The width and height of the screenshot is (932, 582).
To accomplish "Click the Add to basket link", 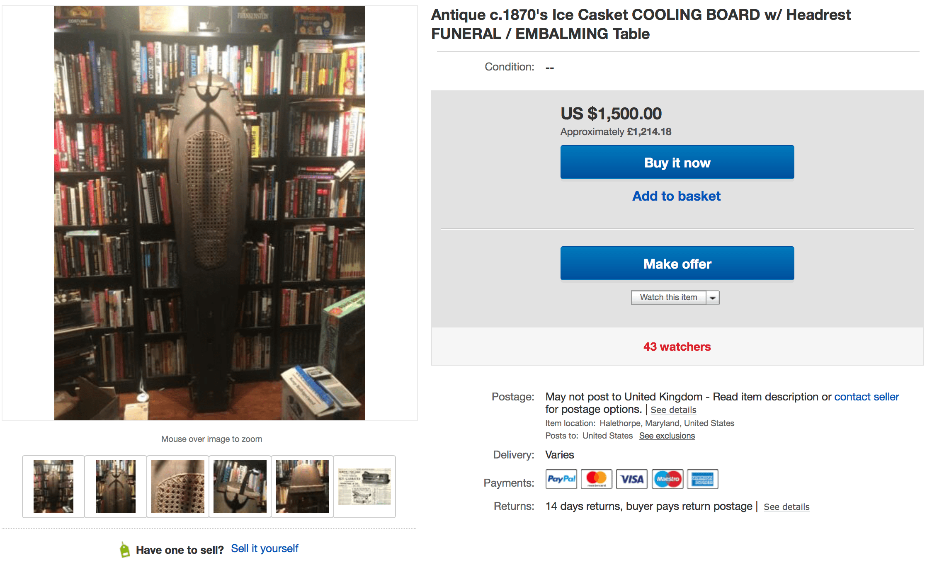I will coord(677,196).
